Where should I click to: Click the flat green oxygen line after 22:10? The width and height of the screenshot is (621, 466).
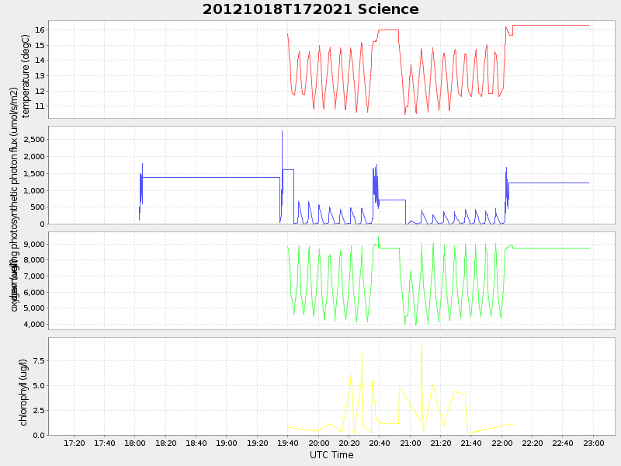551,248
